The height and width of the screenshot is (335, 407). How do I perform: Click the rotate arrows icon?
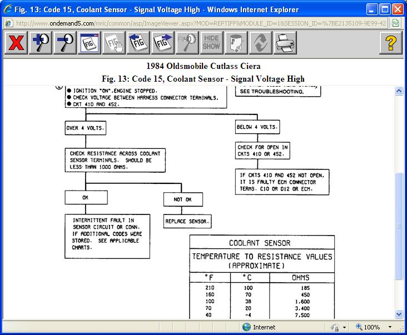click(x=260, y=43)
